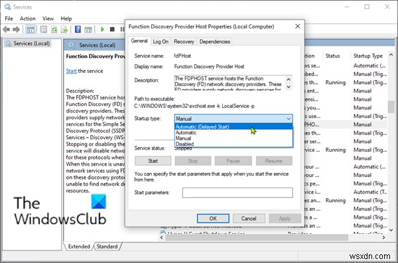Open the Help menu
The image size is (398, 263).
66,19
